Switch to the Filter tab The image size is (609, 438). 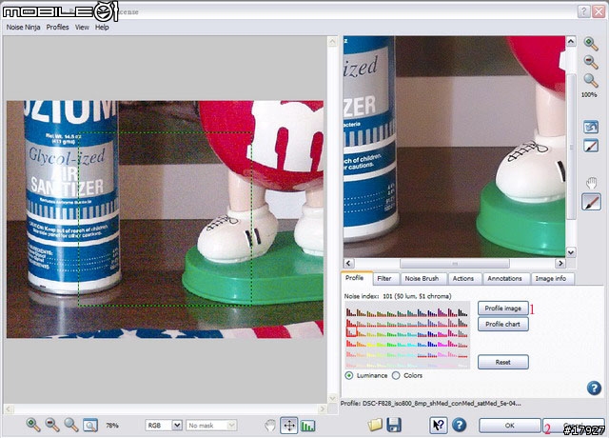(384, 279)
